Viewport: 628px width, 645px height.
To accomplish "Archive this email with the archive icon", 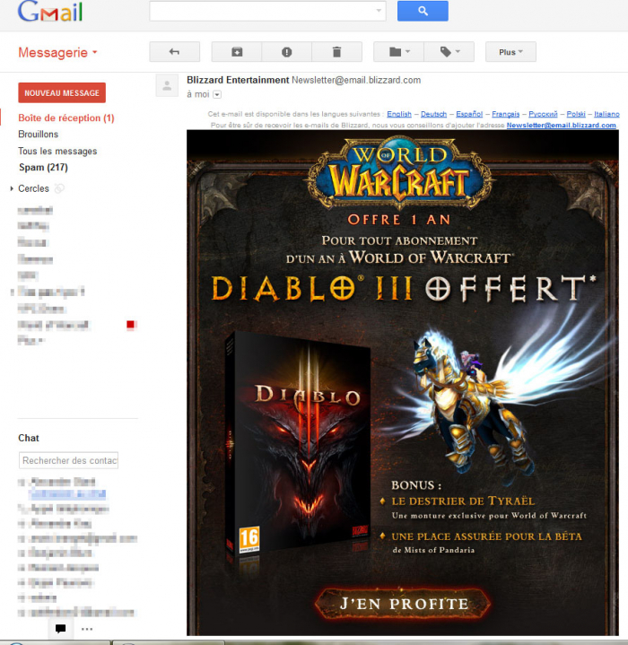I will (237, 52).
